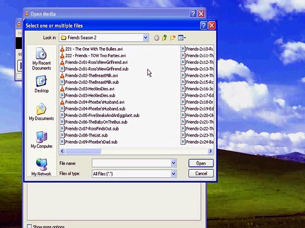Select Friends-2x06-TheBabyOnTheBus.sub
The width and height of the screenshot is (305, 228).
coord(93,122)
